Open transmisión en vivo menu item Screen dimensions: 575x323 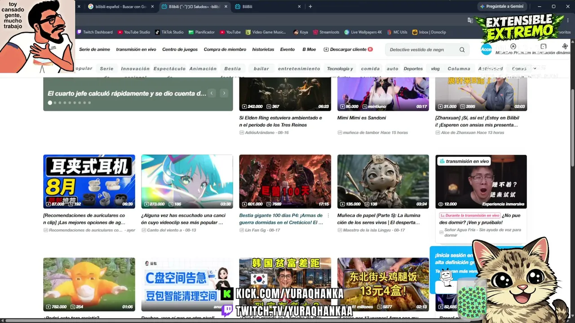136,49
